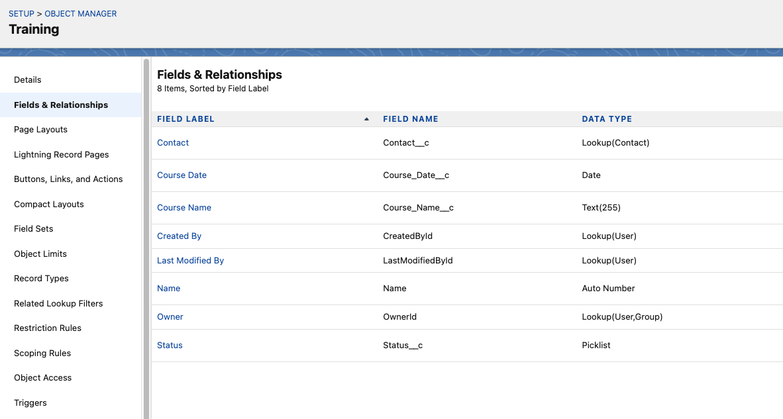Open the OBJECT MANAGER breadcrumb link

(80, 13)
